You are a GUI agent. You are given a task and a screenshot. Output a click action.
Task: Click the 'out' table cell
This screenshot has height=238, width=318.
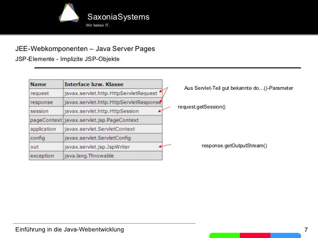coord(46,147)
